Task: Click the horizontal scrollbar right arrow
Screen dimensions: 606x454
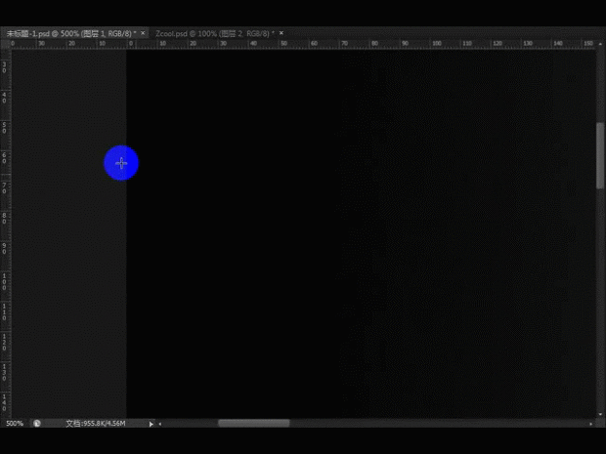Action: pyautogui.click(x=590, y=424)
